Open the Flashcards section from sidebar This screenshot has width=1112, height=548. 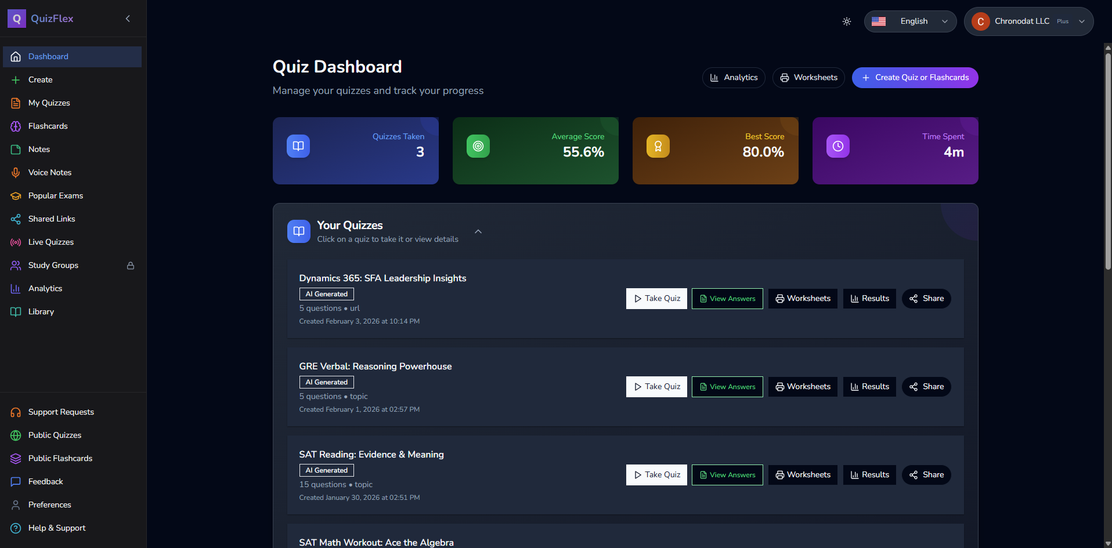[48, 126]
